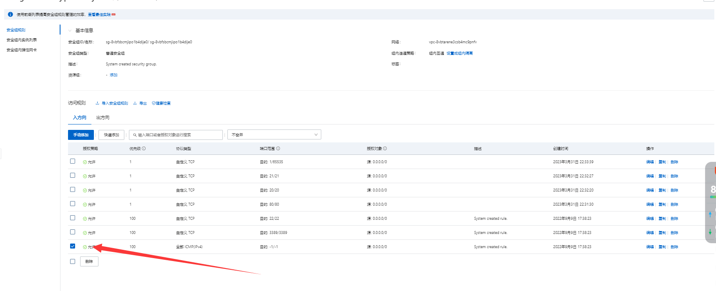Click the timestamp 2023年3月31日 22:33:39
716x291 pixels.
click(x=573, y=162)
